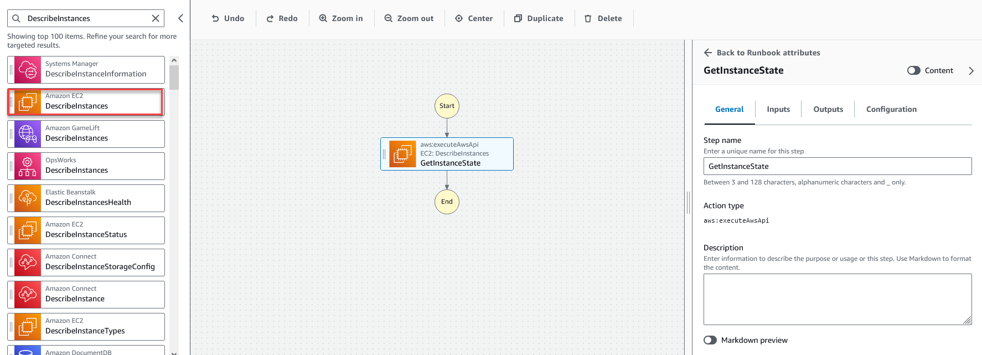Click the Systems Manager DescribeInstanceInformation icon
This screenshot has width=982, height=355.
(x=28, y=70)
